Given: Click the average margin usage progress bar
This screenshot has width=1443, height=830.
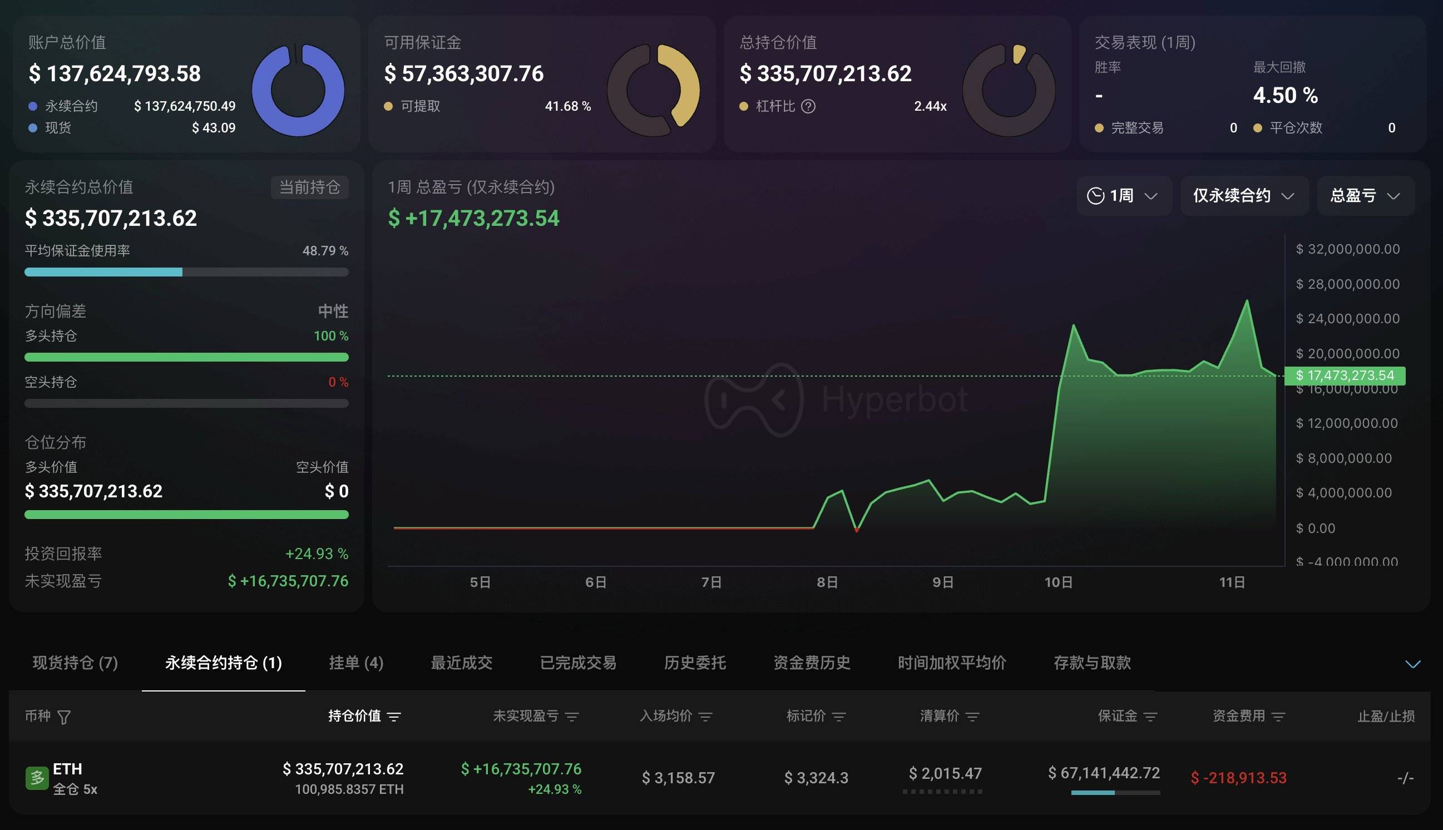Looking at the screenshot, I should (186, 273).
